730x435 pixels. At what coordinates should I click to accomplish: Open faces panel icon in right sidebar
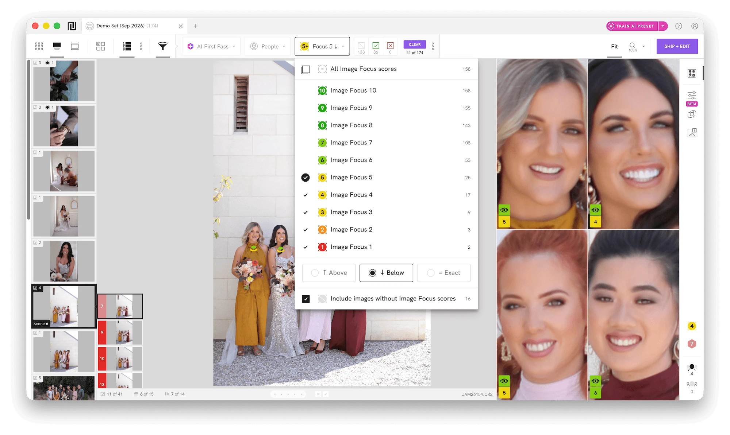pyautogui.click(x=692, y=73)
